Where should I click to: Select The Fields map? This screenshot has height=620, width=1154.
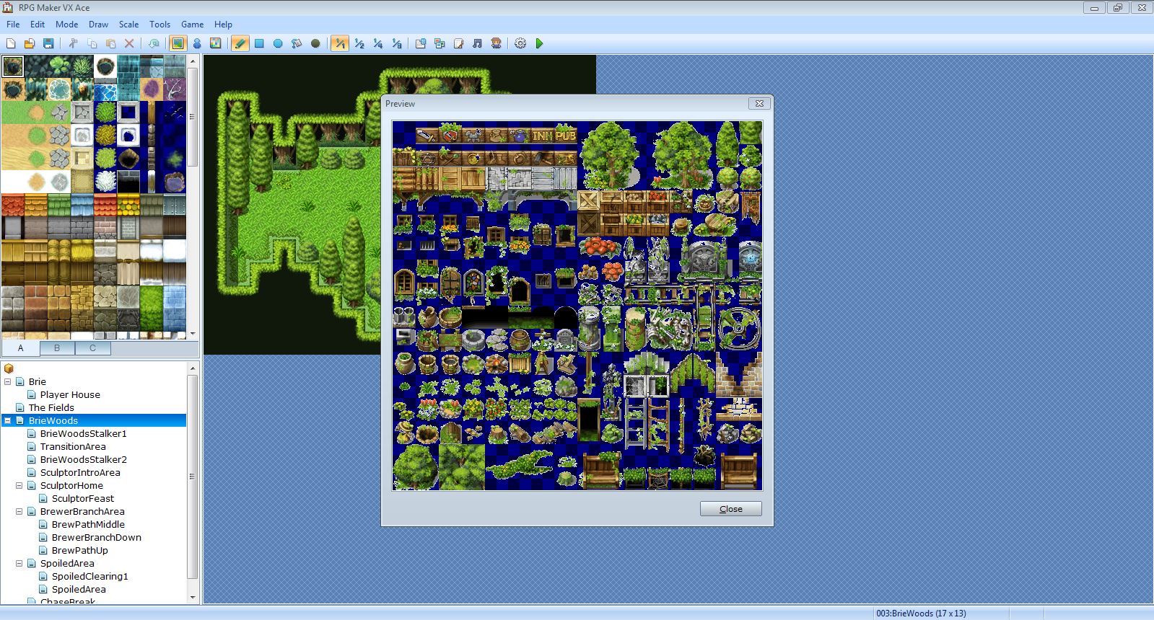click(x=51, y=407)
